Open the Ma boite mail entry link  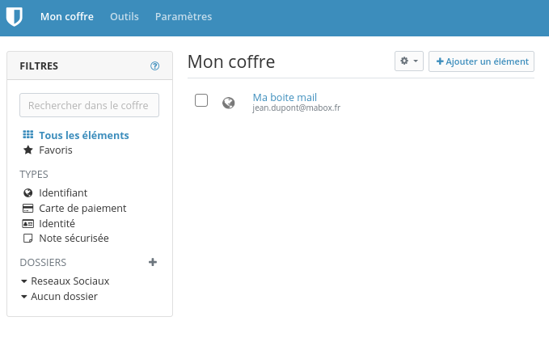285,97
